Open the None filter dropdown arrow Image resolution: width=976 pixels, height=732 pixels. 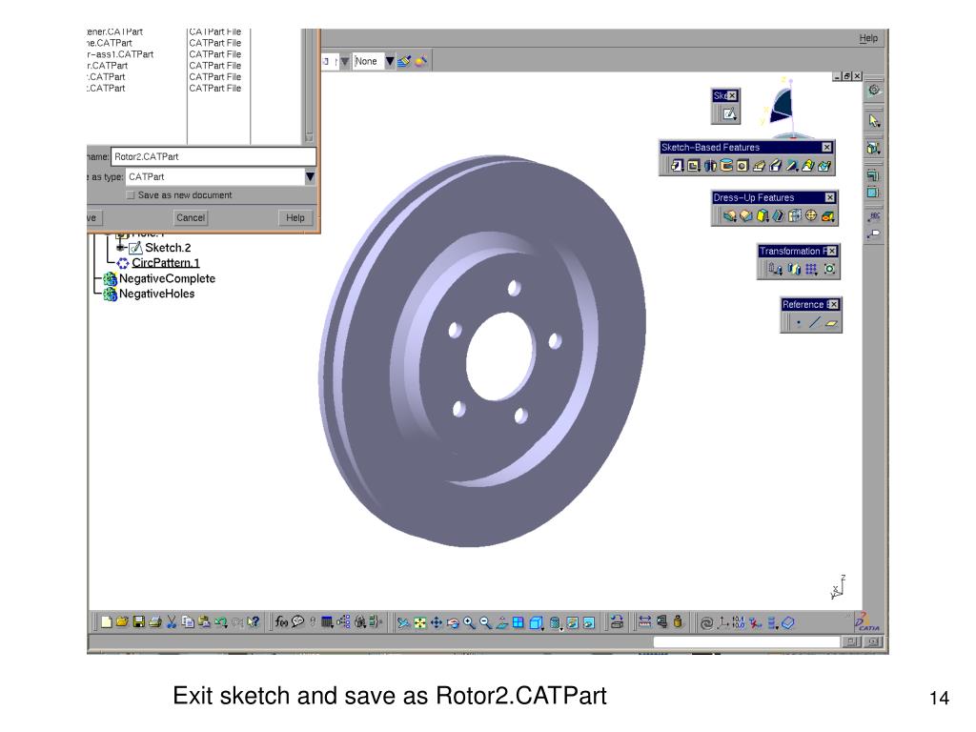pos(390,61)
